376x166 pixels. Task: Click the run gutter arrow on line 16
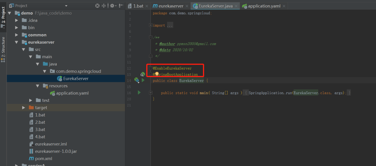139,92
